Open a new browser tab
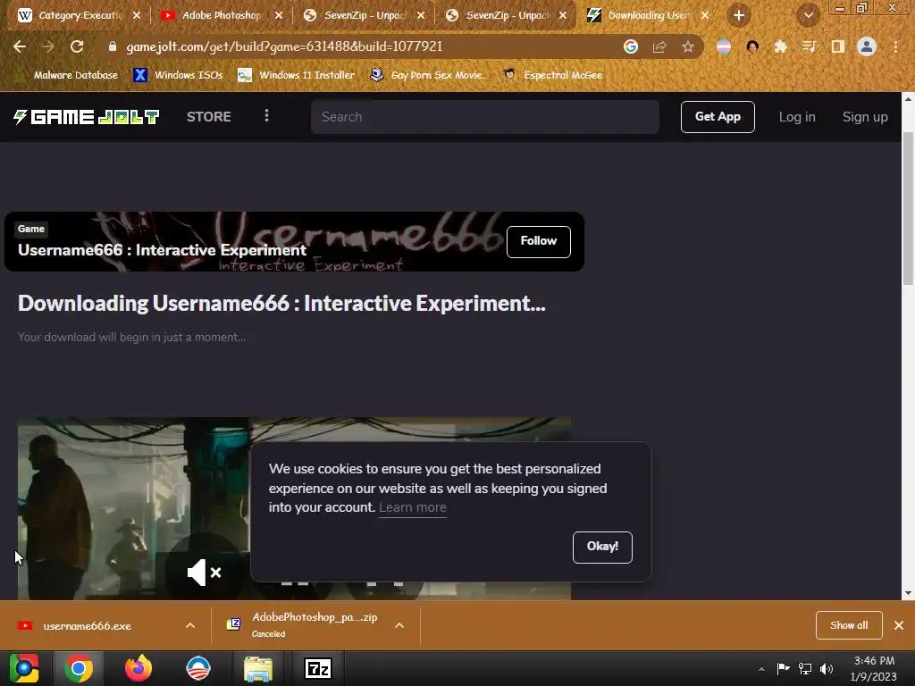Screen dimensions: 915x686 738,15
